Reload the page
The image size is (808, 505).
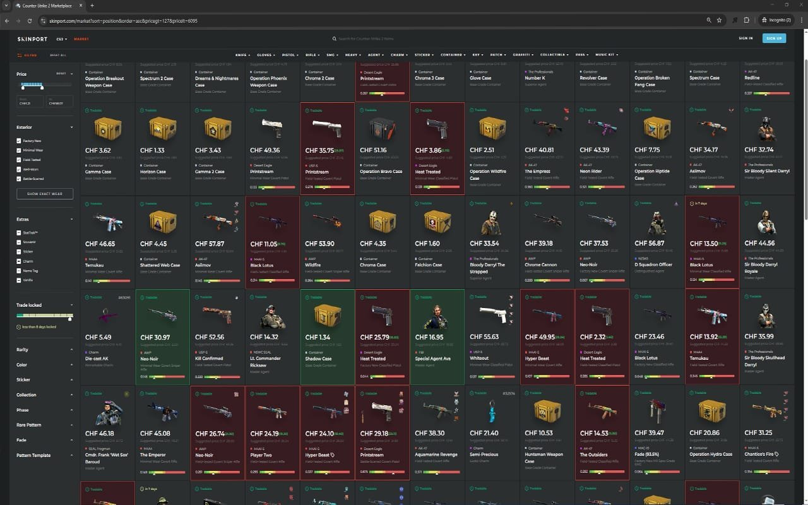click(x=31, y=20)
